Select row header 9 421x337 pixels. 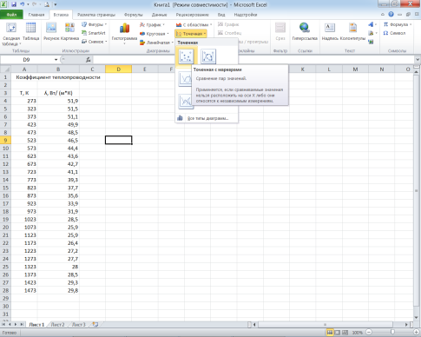[x=5, y=140]
